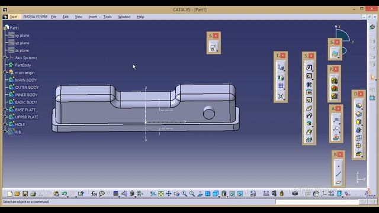Select OUTER BODY in the tree
Image resolution: width=379 pixels, height=213 pixels.
(x=27, y=87)
